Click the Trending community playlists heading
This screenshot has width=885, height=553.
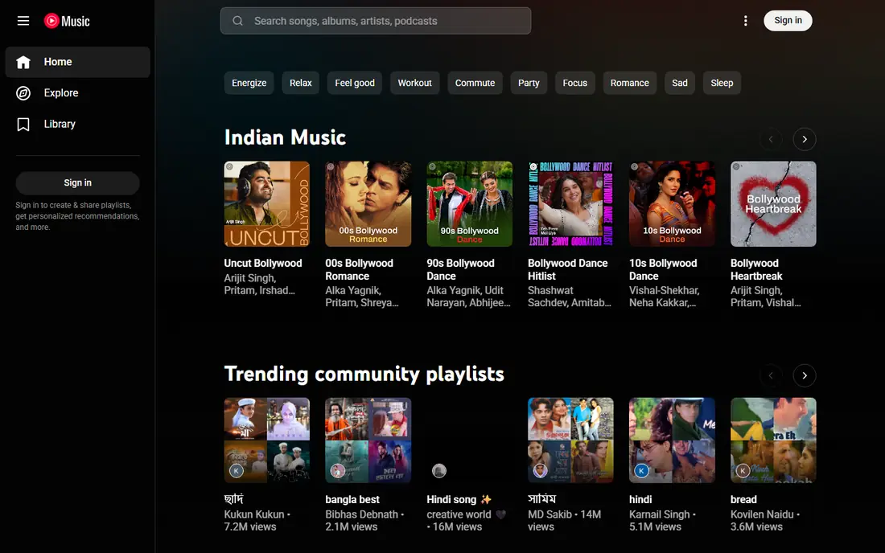pyautogui.click(x=364, y=374)
